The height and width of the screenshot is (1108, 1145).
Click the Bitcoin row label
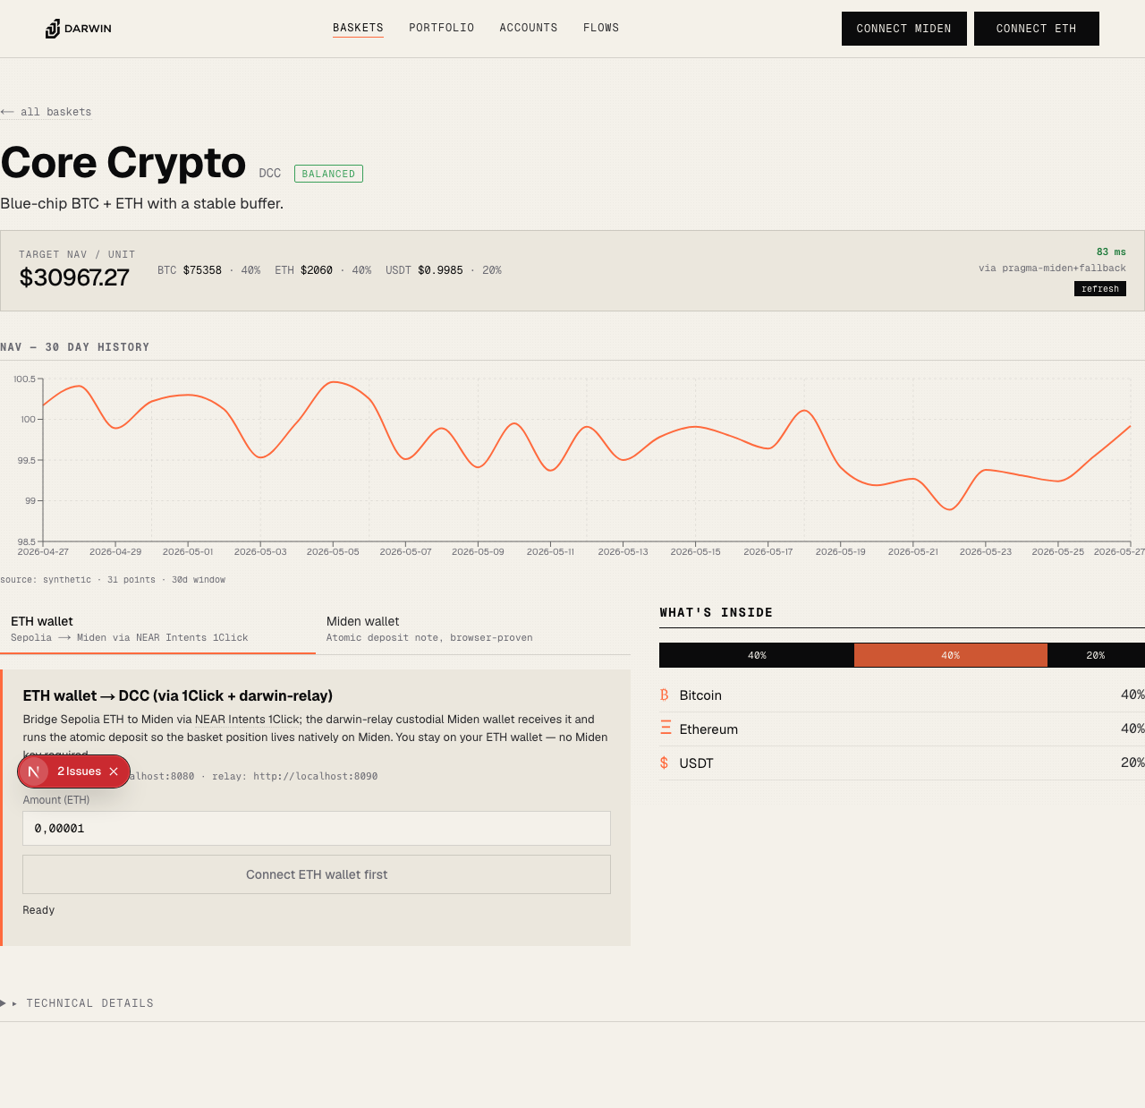point(700,695)
